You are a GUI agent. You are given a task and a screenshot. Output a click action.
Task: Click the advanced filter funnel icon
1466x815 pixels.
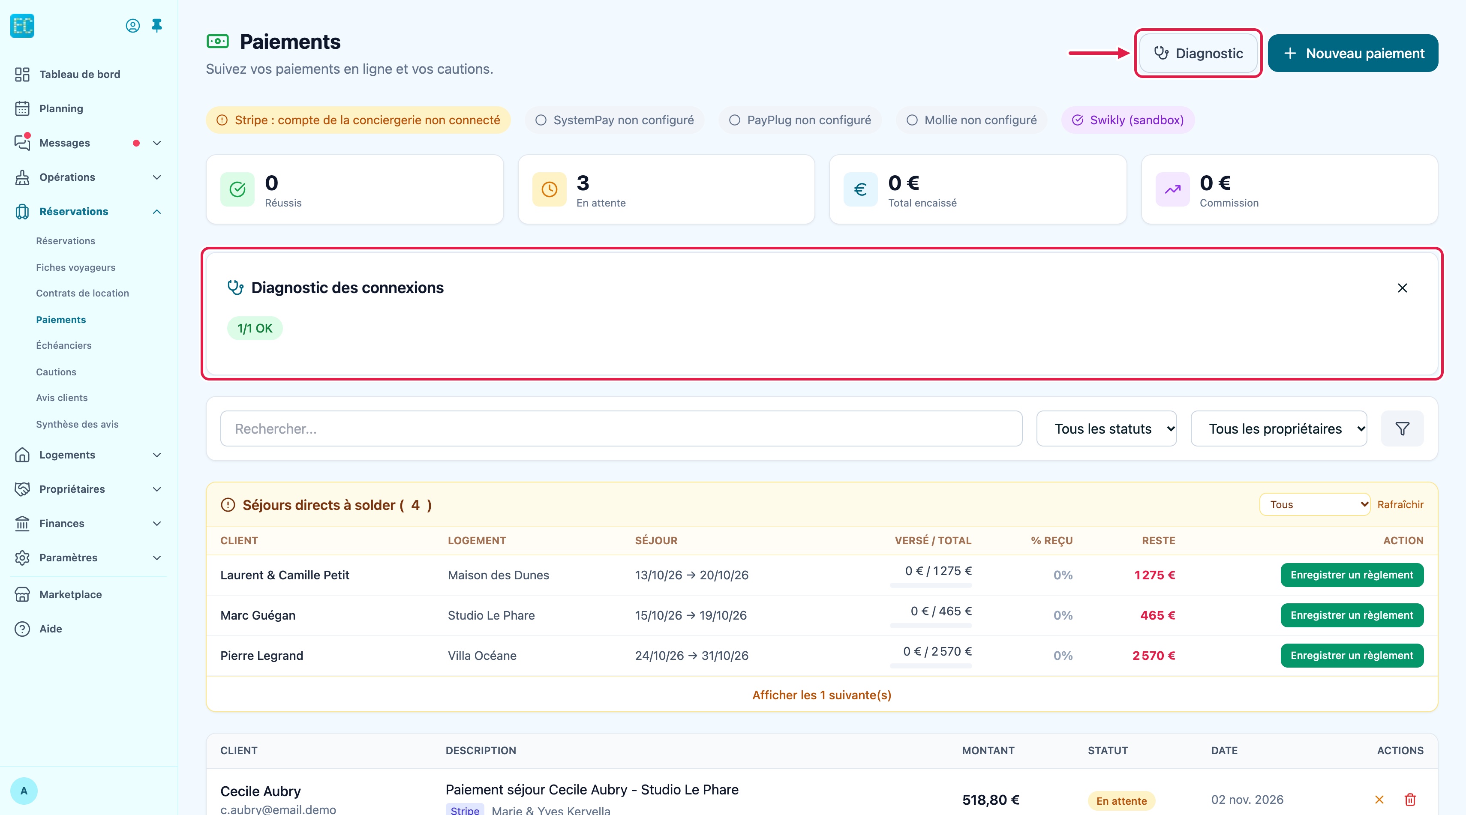tap(1402, 429)
